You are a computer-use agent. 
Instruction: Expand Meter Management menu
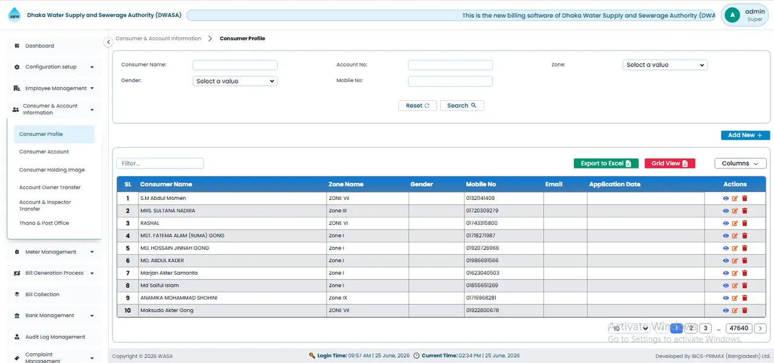[x=54, y=252]
